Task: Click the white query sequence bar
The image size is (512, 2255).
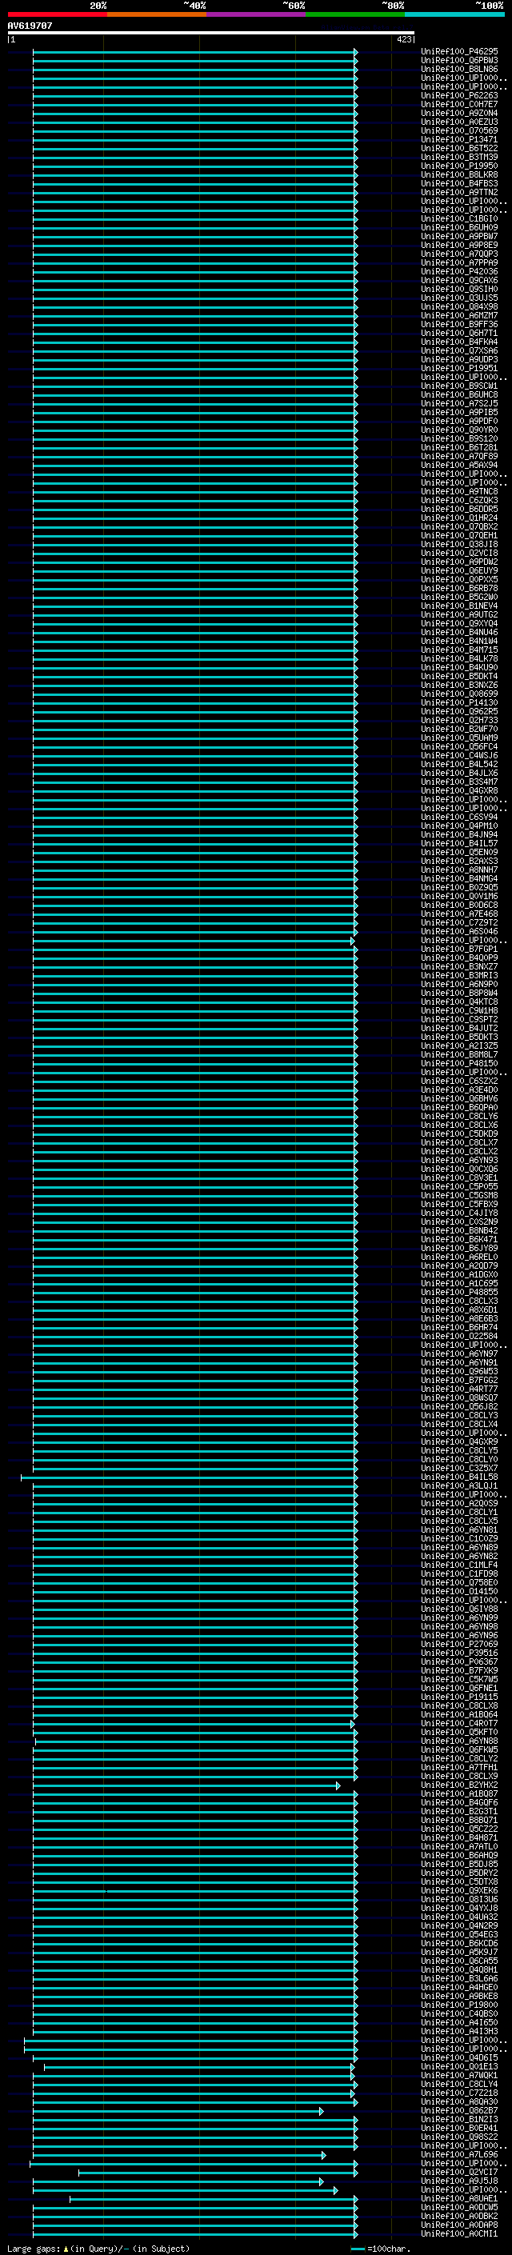Action: pos(211,32)
